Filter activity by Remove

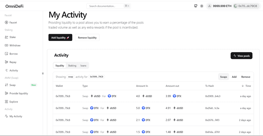tap(246, 77)
